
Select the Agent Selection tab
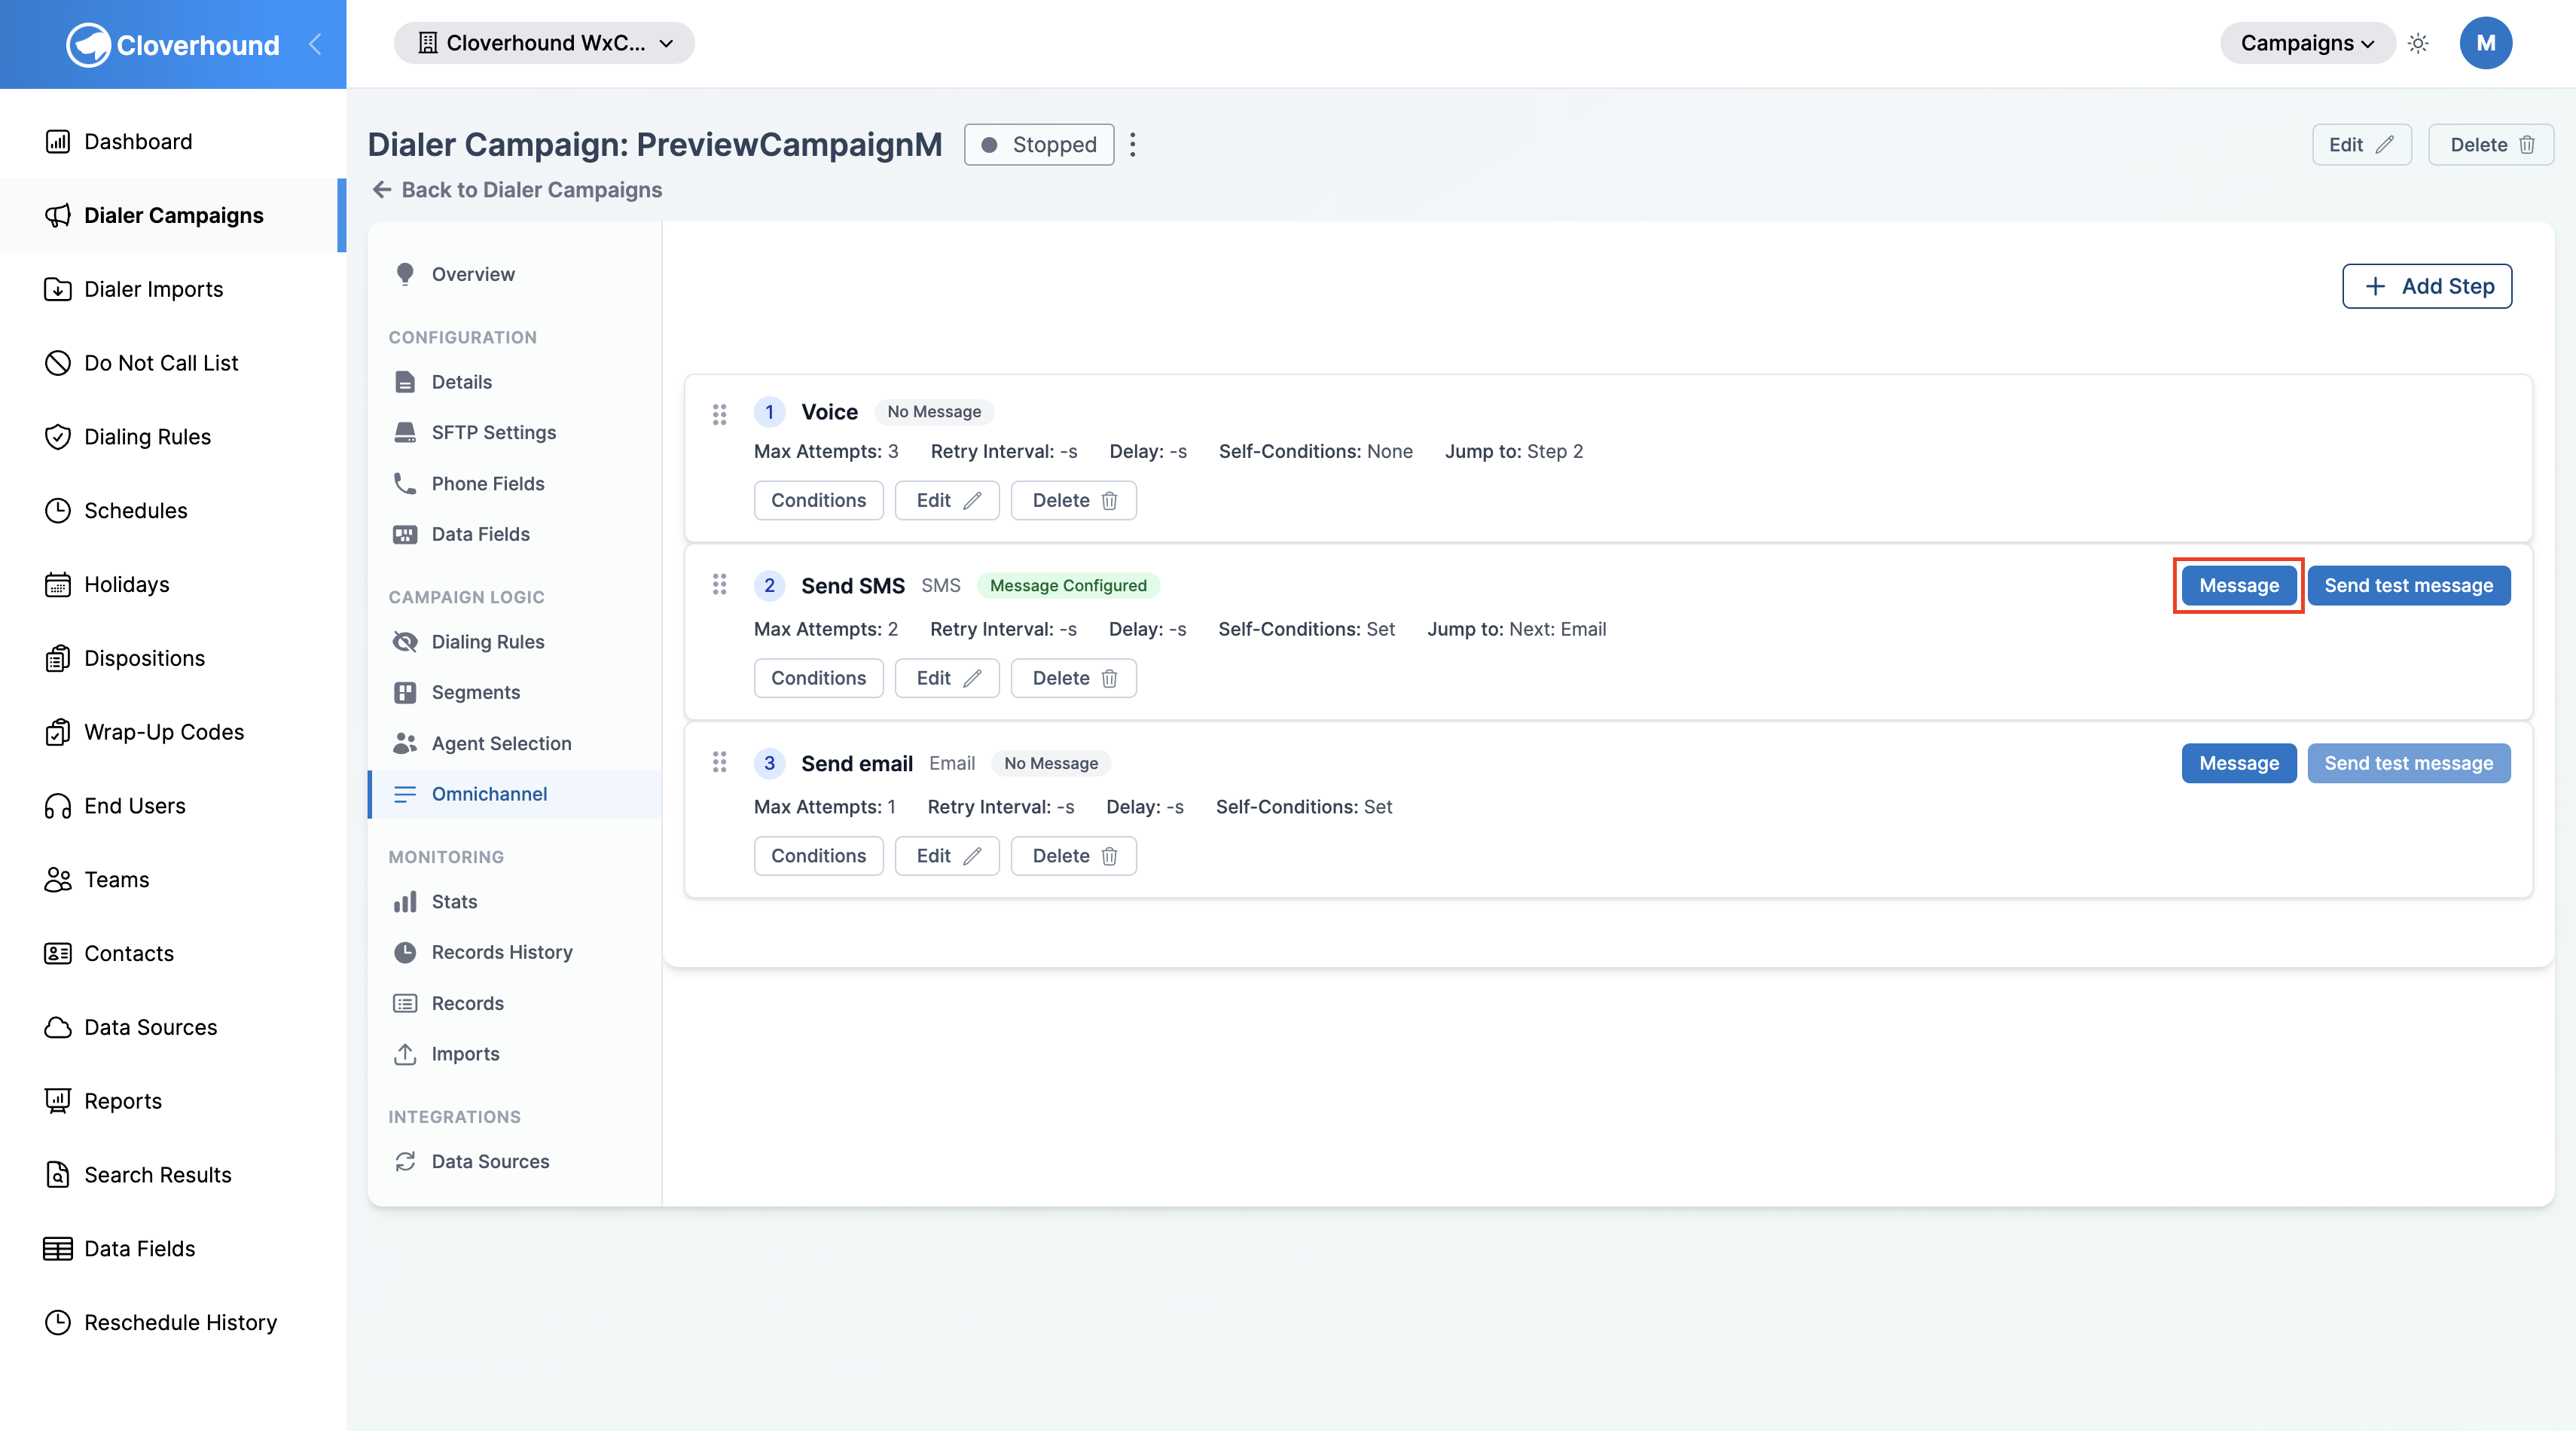click(515, 744)
